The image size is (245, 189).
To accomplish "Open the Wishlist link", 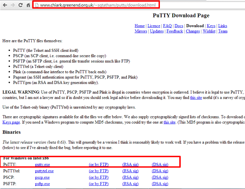I will (x=209, y=31).
